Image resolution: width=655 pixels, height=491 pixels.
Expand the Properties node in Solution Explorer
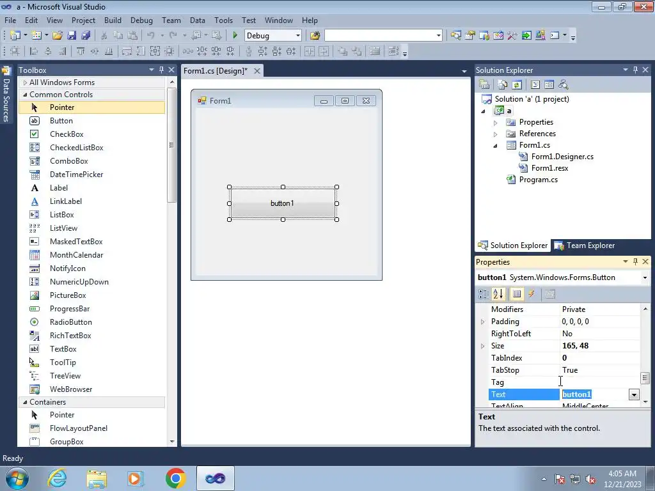[496, 123]
